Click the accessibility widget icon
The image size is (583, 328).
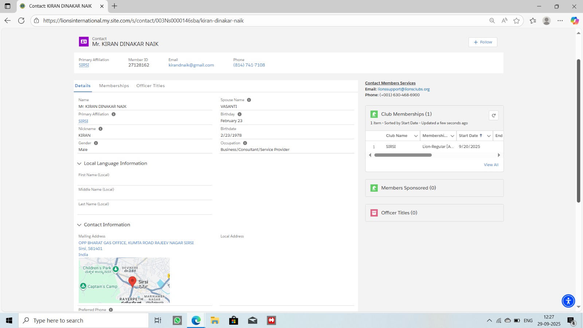tap(568, 301)
